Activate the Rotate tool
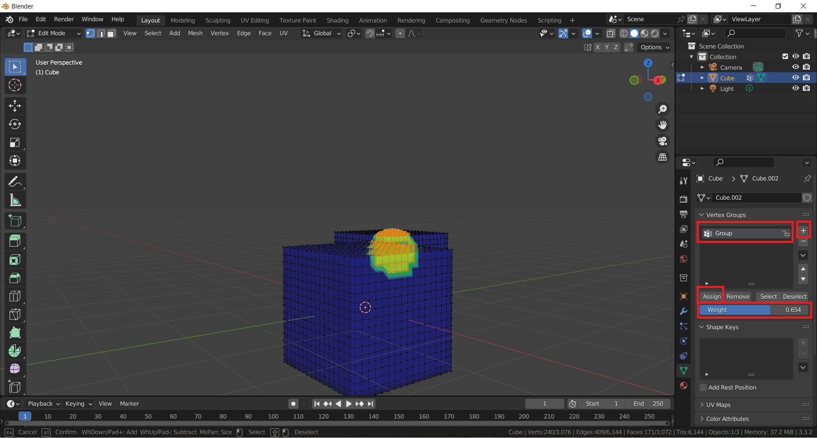817x438 pixels. pyautogui.click(x=15, y=124)
